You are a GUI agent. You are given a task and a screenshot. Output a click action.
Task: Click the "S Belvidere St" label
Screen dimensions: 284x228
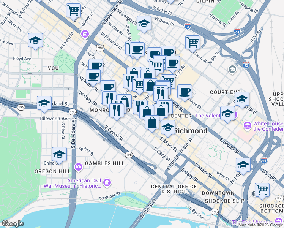click(73, 133)
